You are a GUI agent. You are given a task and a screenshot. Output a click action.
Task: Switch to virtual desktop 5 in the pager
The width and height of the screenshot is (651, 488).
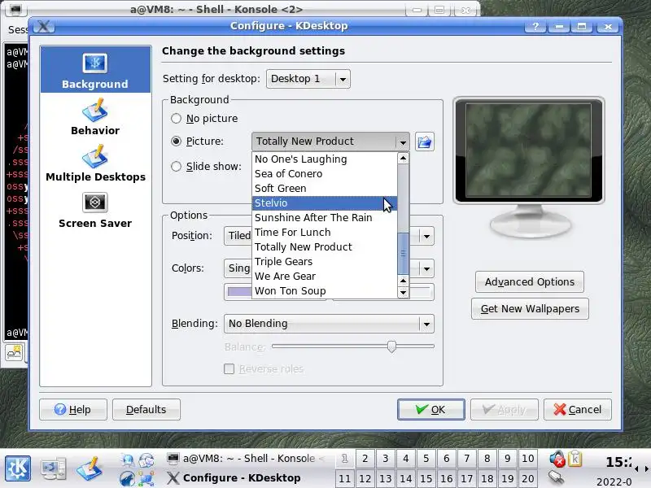coord(426,459)
